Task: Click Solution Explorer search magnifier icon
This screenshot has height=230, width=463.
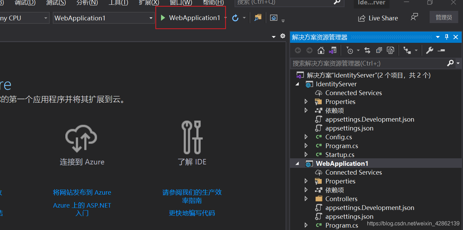Action: click(x=450, y=63)
